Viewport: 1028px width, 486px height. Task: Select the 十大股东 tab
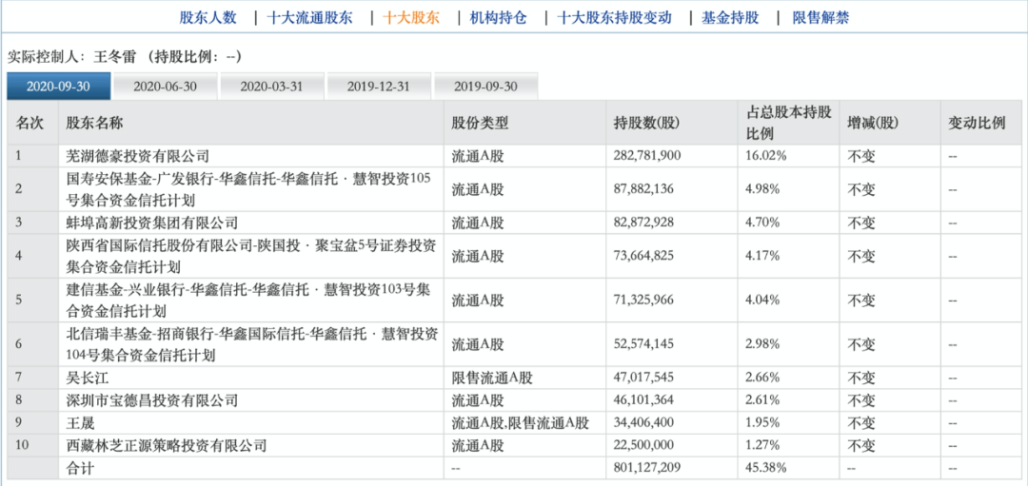coord(411,17)
